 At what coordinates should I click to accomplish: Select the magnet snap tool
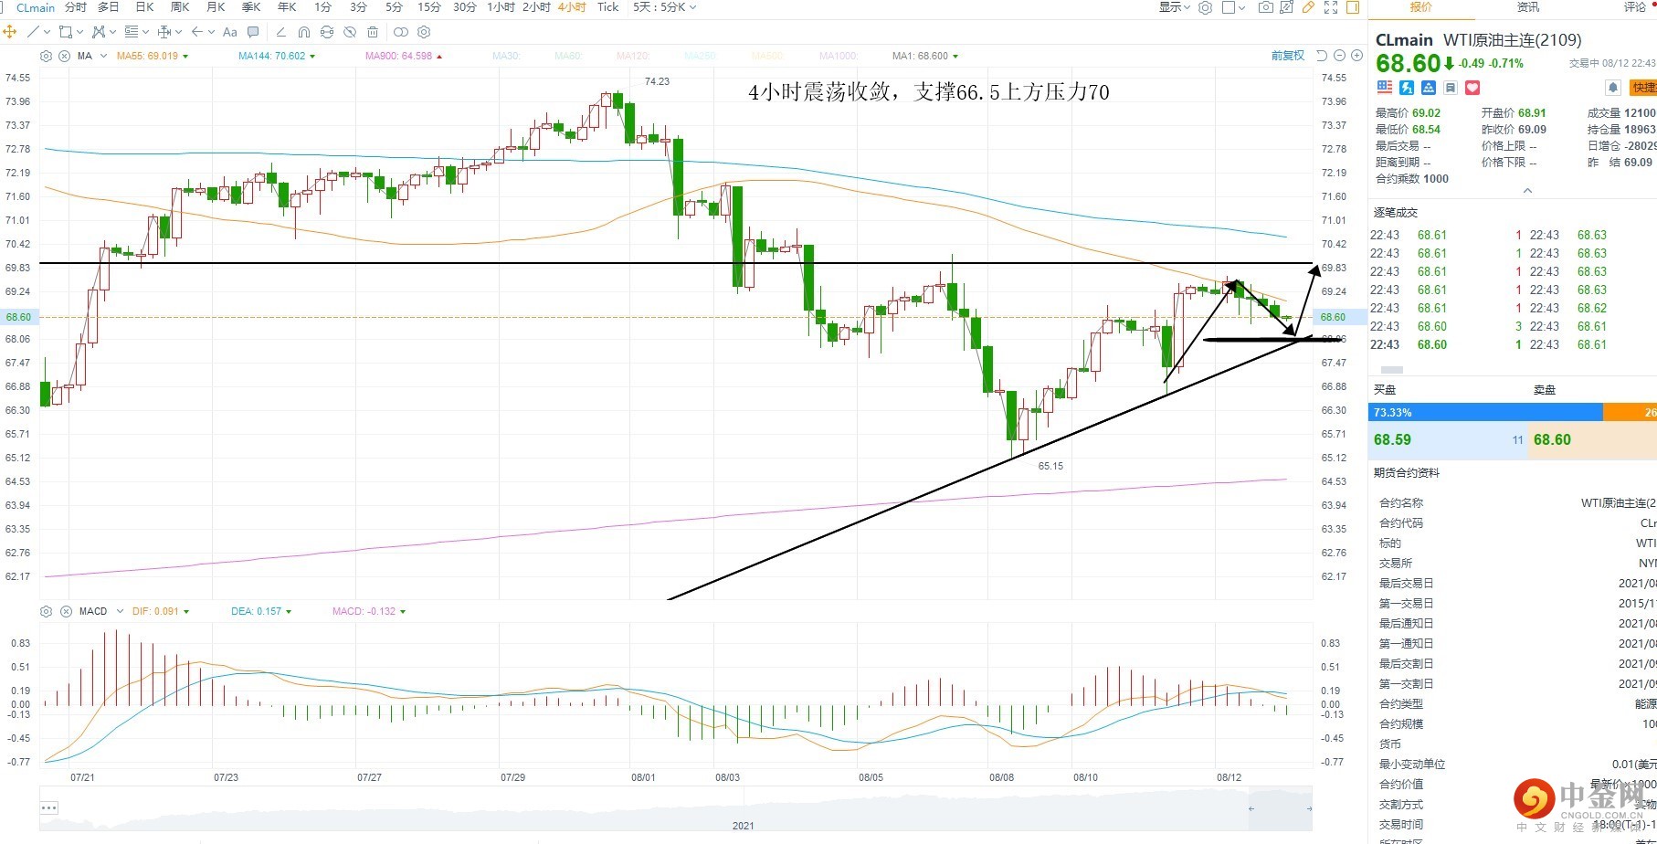pyautogui.click(x=304, y=32)
